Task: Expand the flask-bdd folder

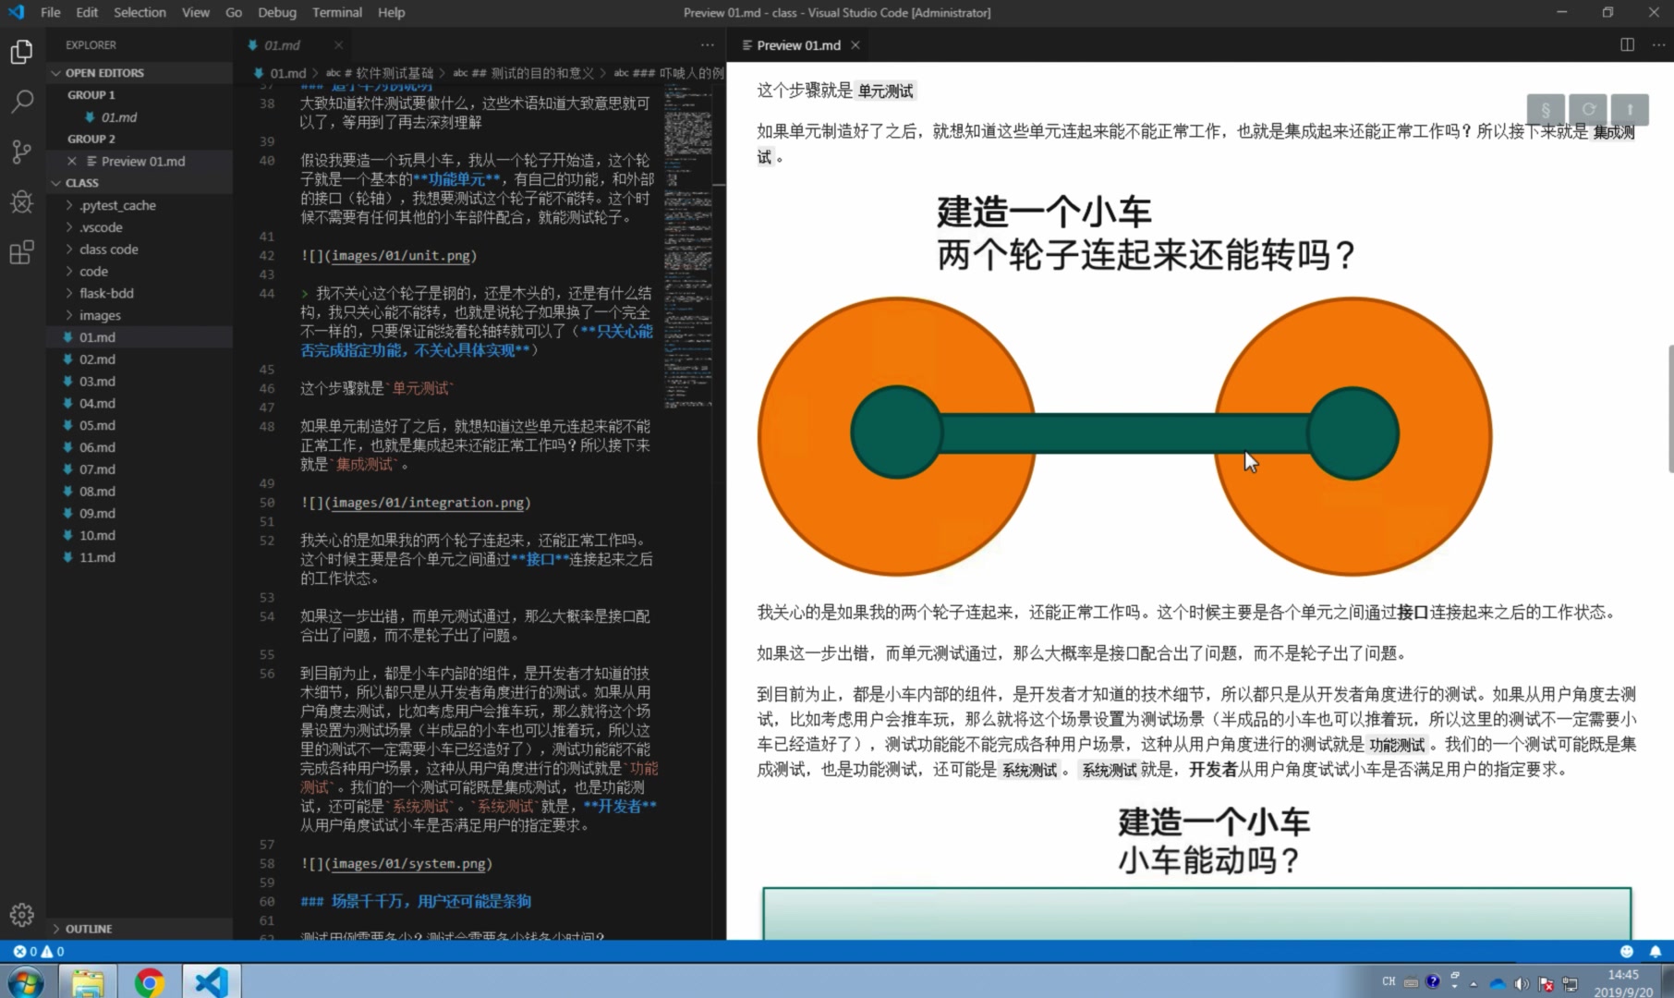Action: coord(139,293)
